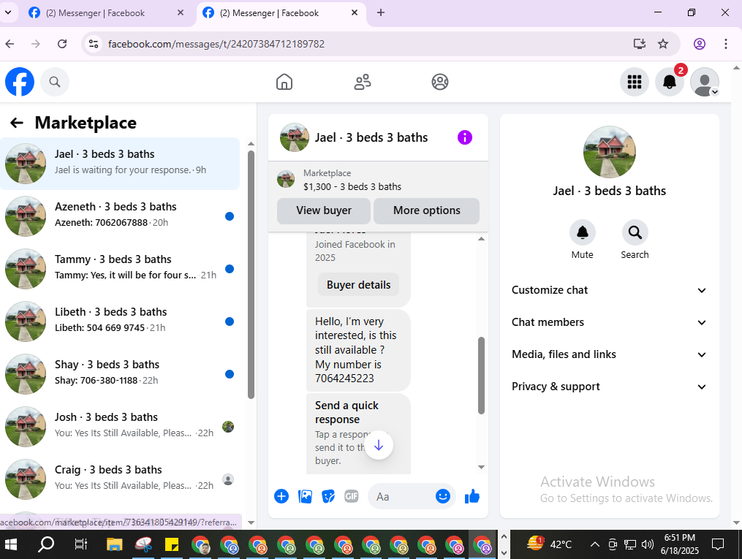Select the second Messenger browser tab
The image size is (742, 559).
point(280,13)
